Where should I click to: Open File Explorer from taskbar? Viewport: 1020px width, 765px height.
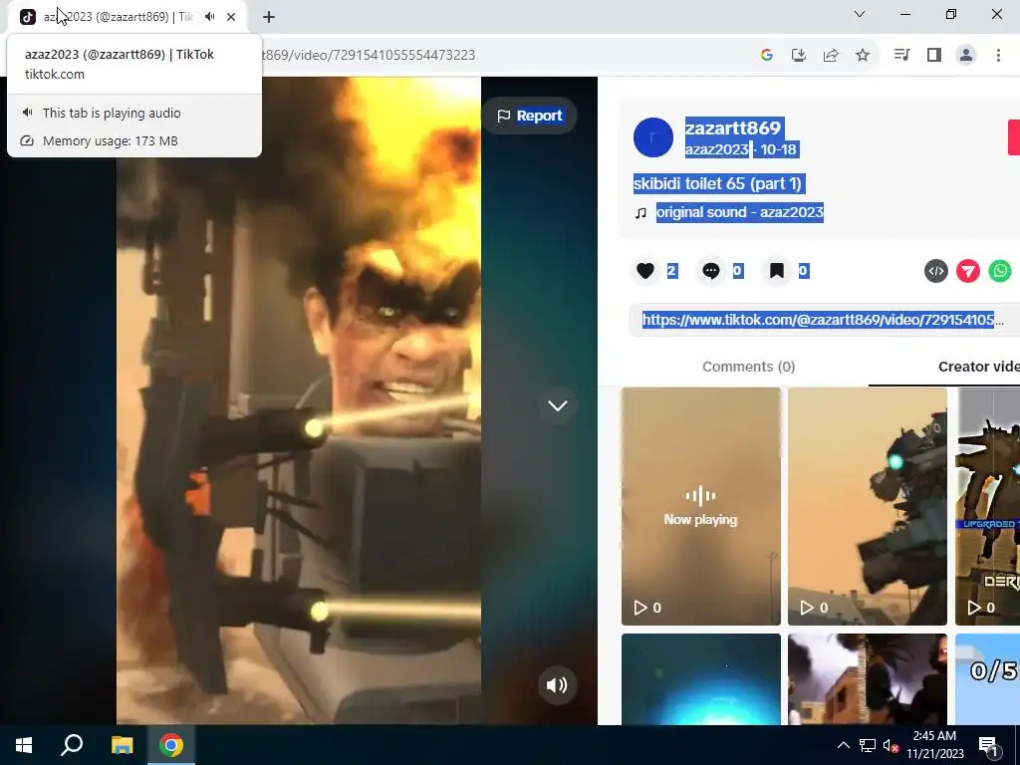coord(122,745)
